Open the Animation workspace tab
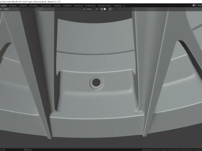Viewport: 202px width, 151px height. [67, 6]
